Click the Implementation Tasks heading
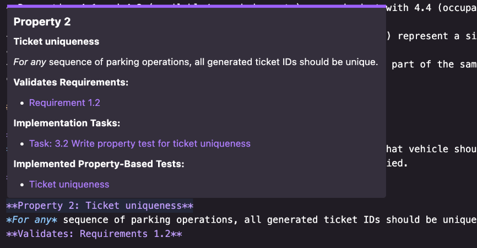The height and width of the screenshot is (248, 477). tap(67, 123)
